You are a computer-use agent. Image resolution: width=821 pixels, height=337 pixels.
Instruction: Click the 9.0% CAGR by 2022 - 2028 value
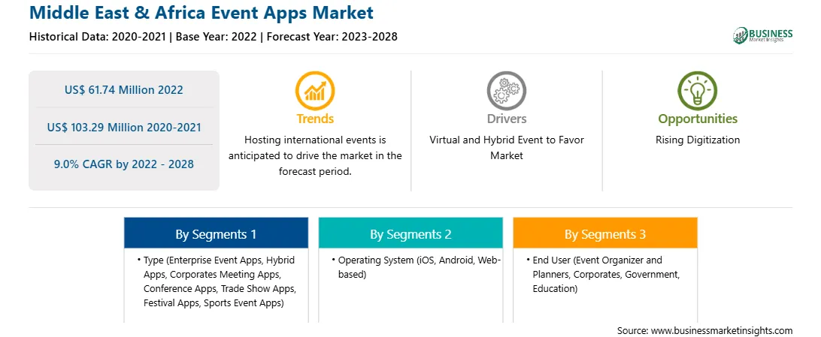tap(124, 164)
